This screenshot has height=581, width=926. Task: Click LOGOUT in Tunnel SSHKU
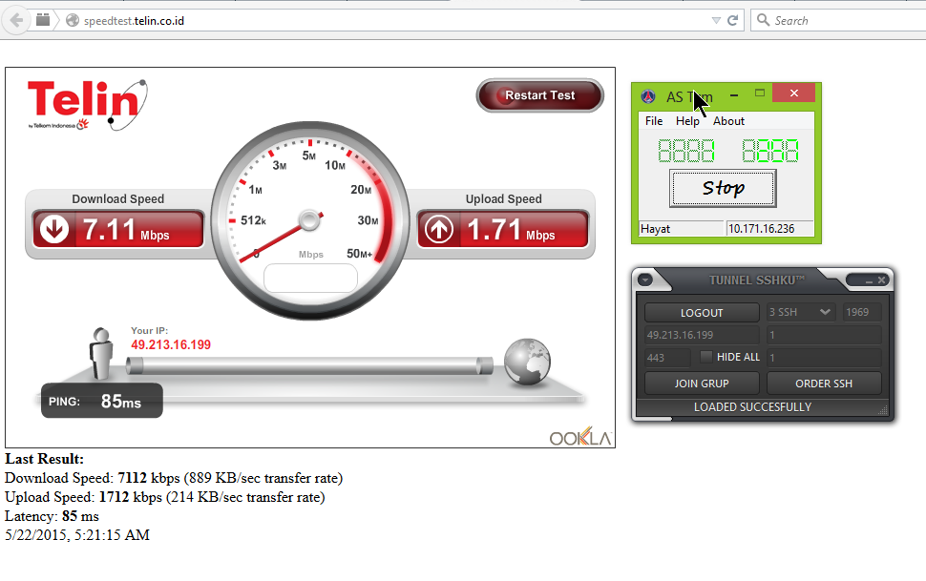(x=702, y=312)
